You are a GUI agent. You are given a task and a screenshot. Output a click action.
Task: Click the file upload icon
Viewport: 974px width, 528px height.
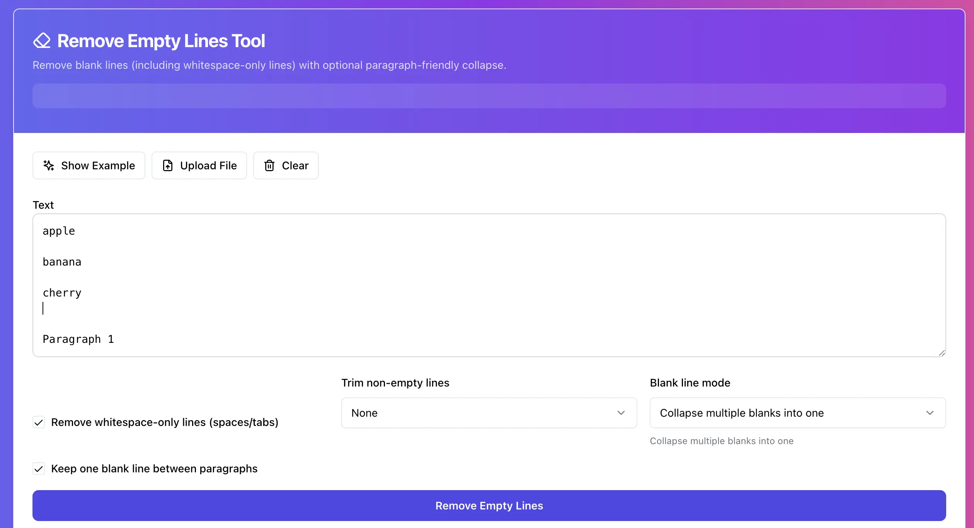point(168,165)
